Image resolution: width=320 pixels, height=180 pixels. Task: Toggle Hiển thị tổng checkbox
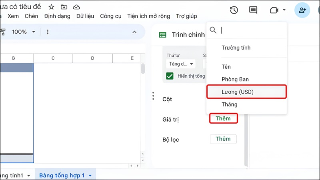(170, 76)
